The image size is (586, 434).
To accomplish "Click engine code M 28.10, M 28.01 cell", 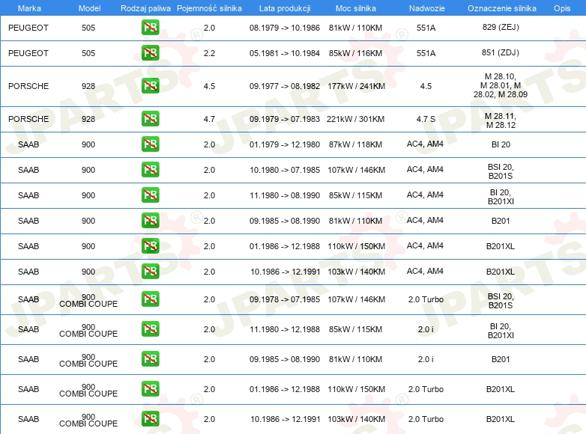I will [501, 85].
